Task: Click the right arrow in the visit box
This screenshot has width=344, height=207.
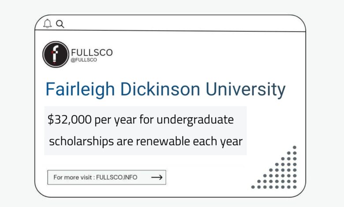Action: coord(157,177)
